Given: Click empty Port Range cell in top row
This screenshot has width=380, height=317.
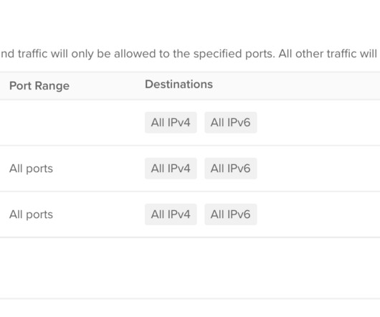Looking at the screenshot, I should click(x=70, y=123).
